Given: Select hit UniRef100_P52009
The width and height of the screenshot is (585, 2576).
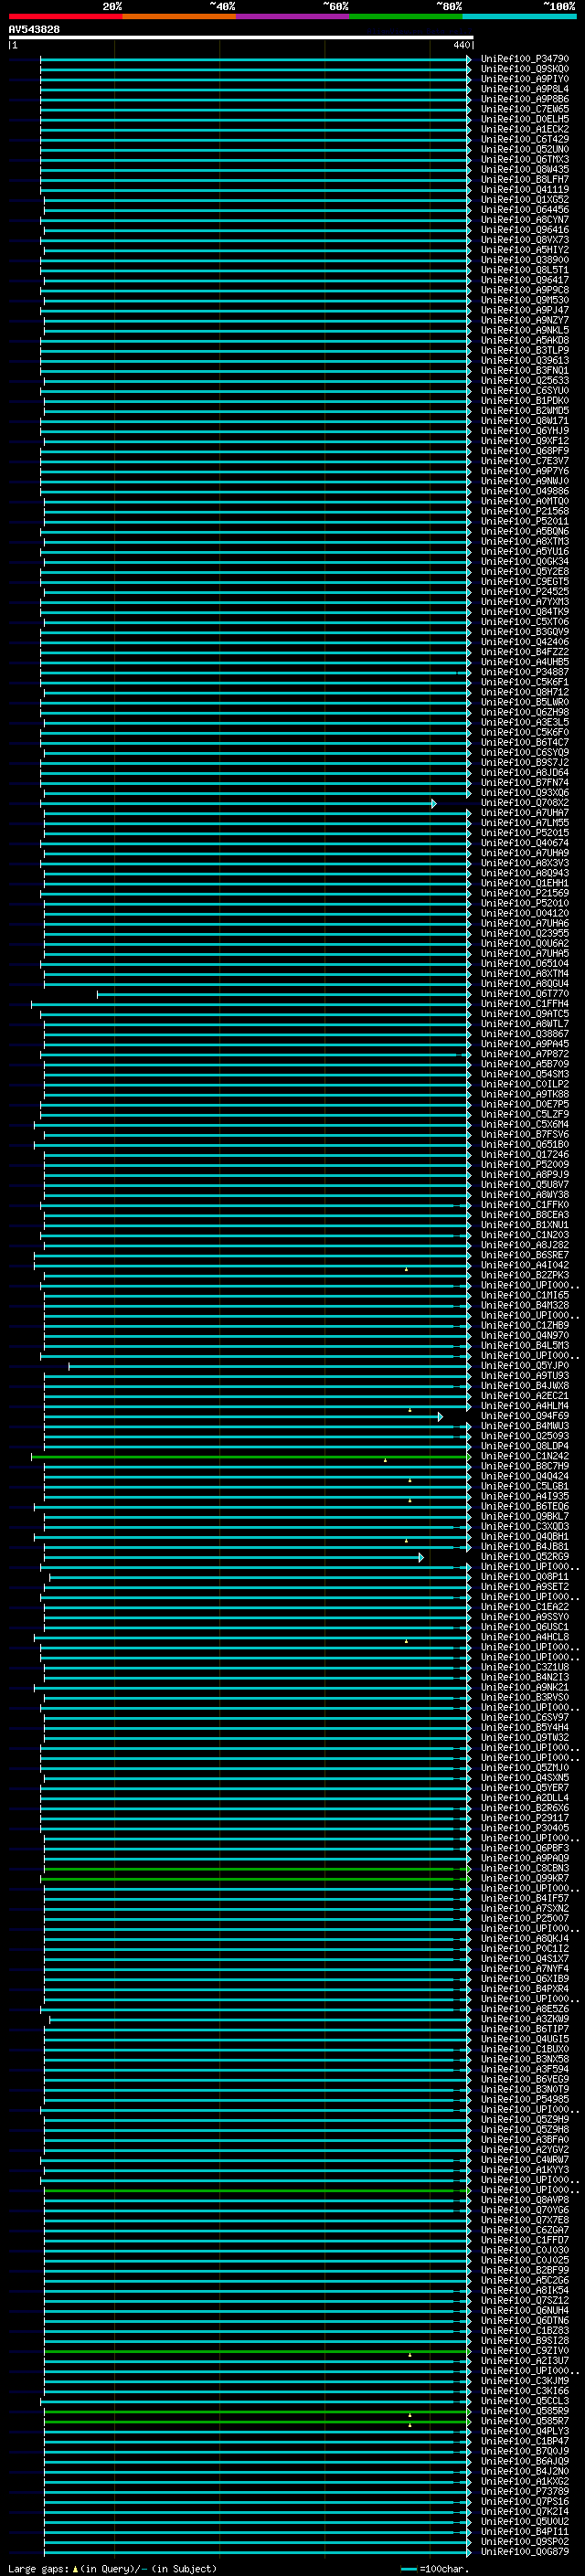Looking at the screenshot, I should click(x=525, y=1164).
